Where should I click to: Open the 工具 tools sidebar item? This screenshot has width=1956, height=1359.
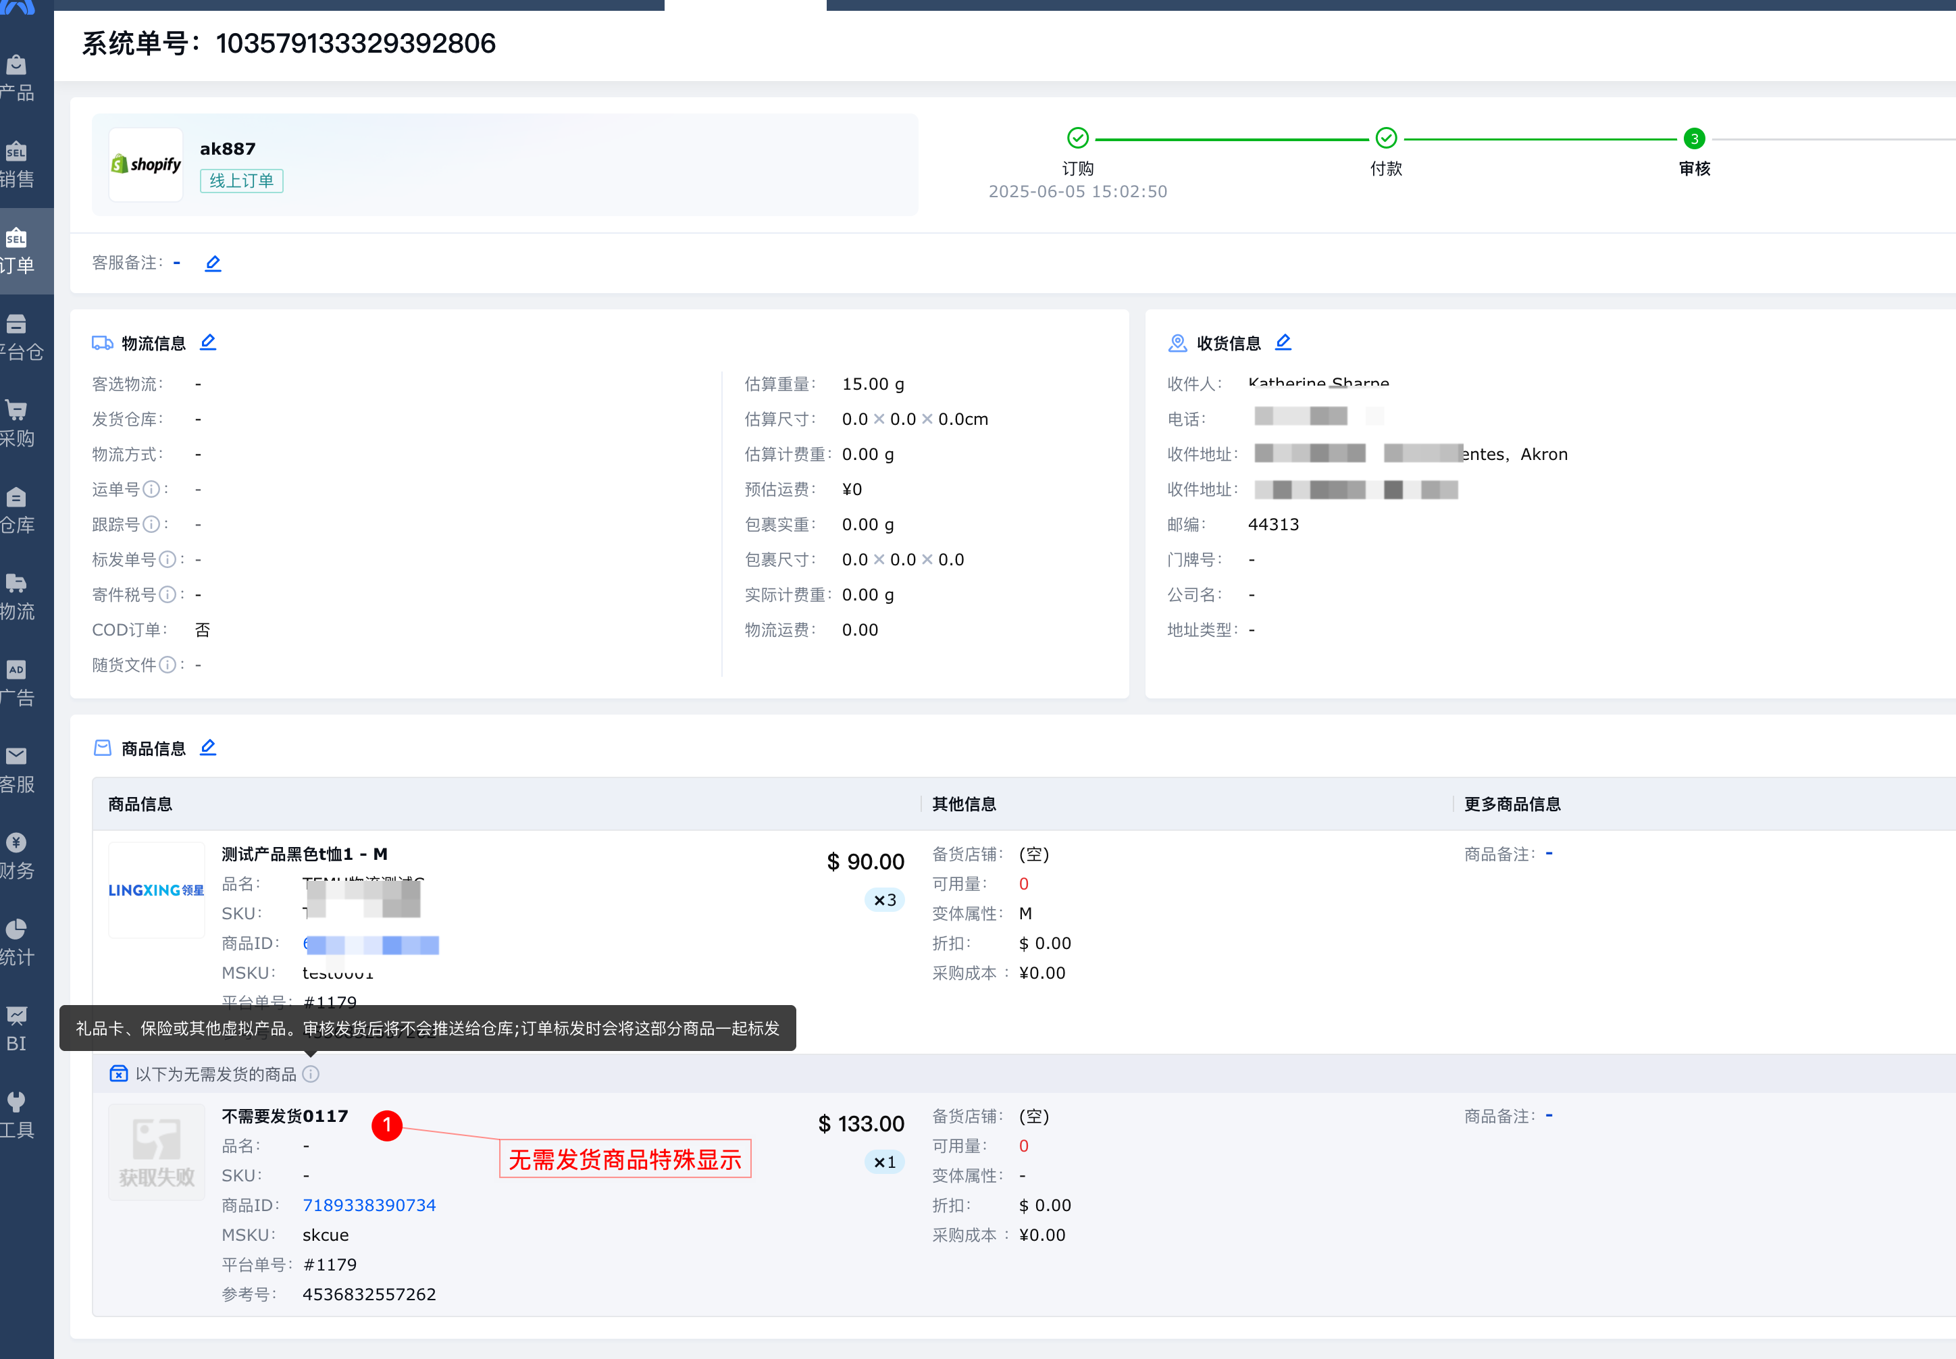[17, 1115]
